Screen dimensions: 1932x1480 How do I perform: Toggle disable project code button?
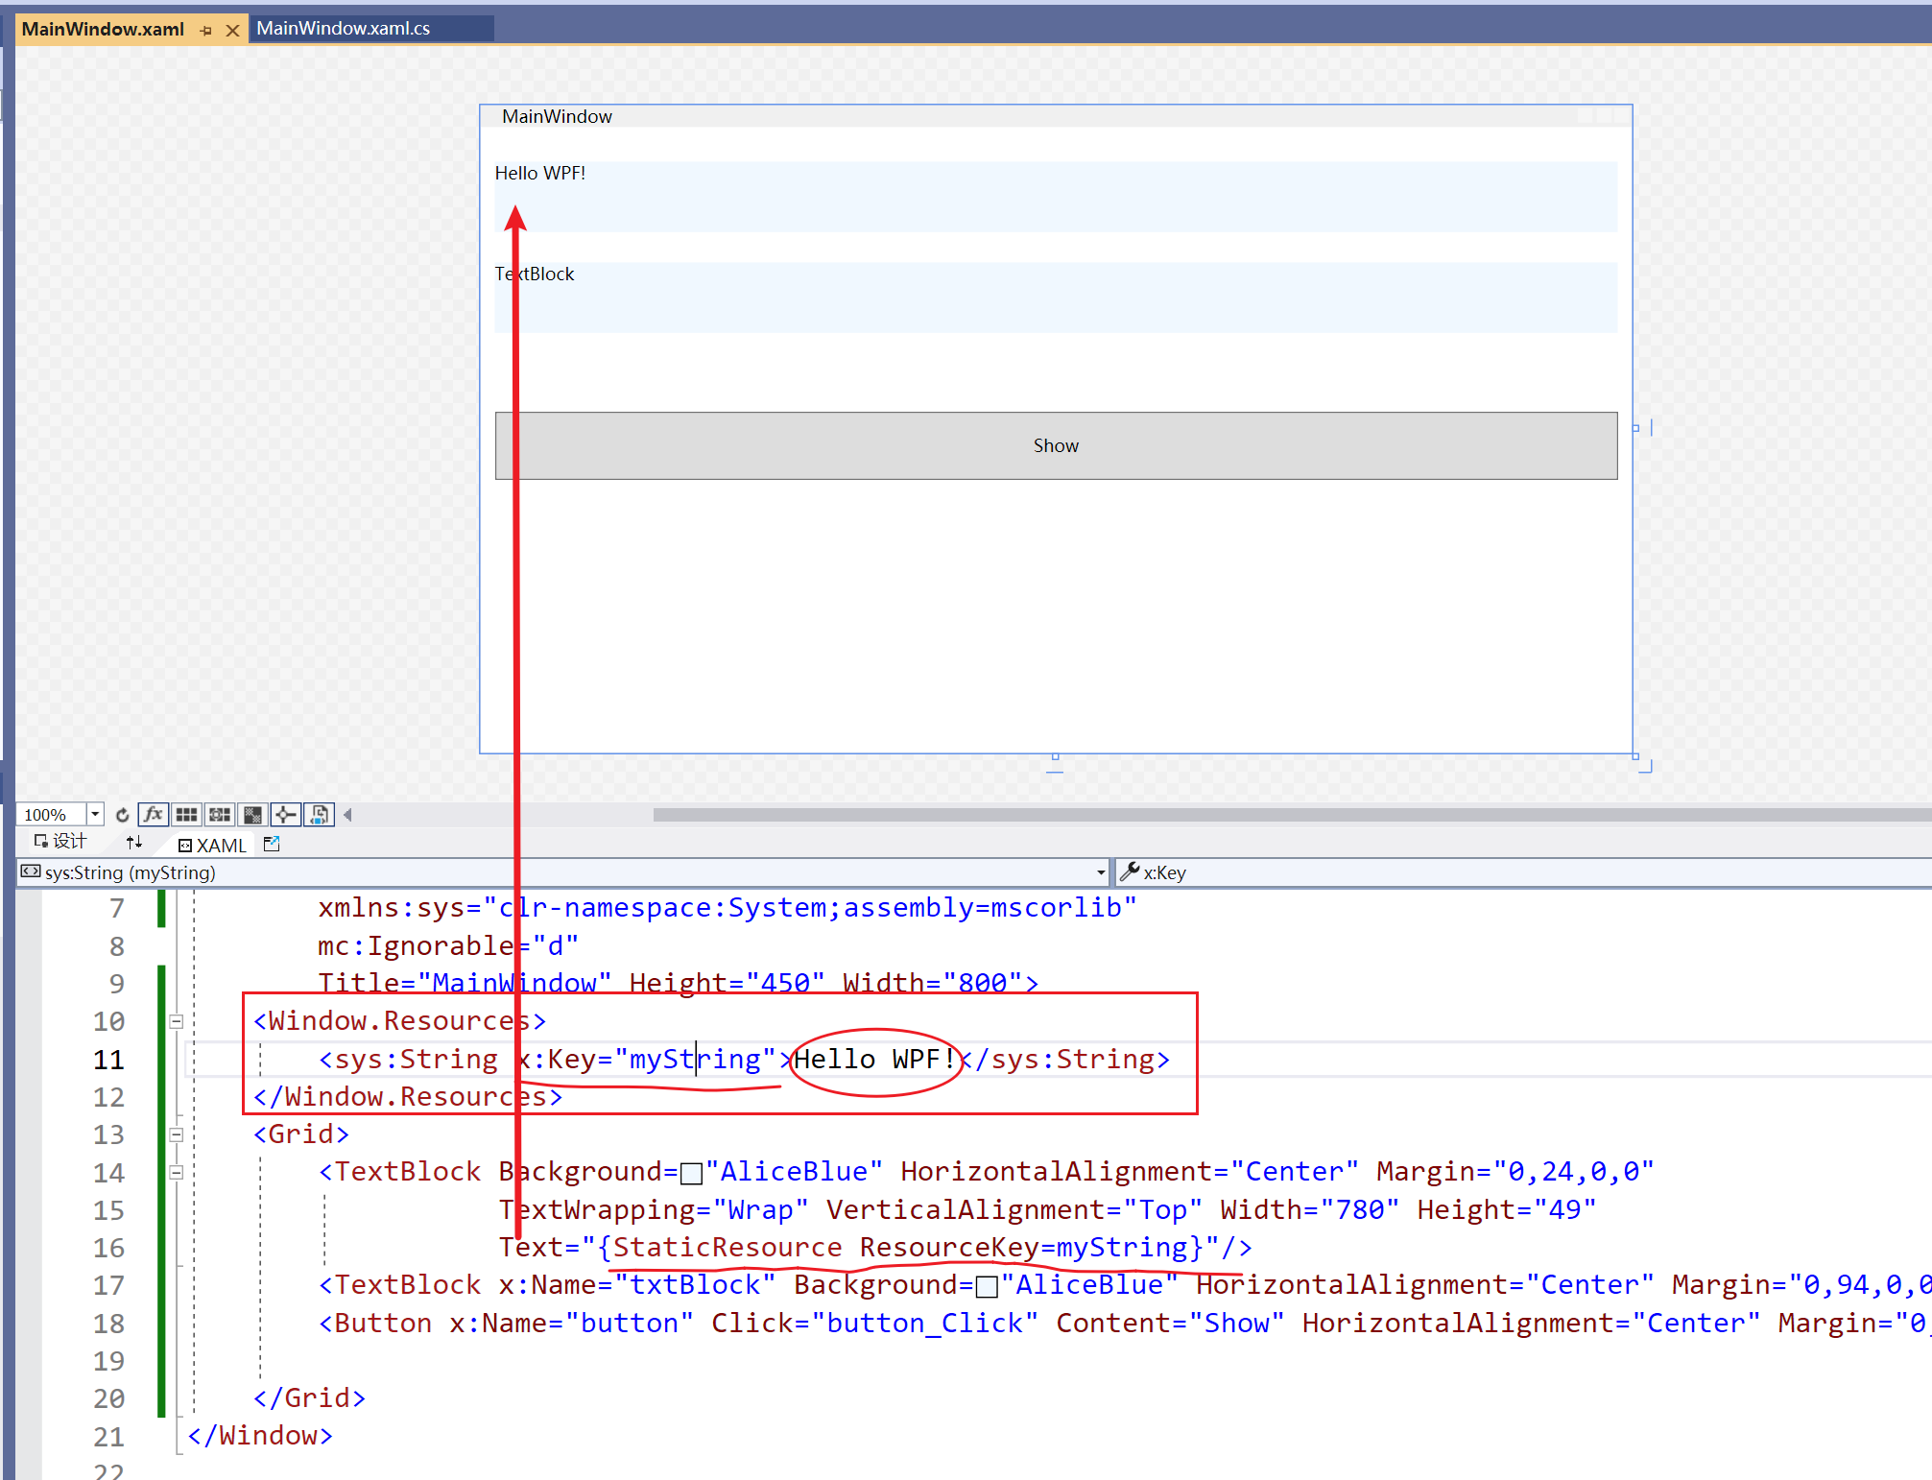319,815
